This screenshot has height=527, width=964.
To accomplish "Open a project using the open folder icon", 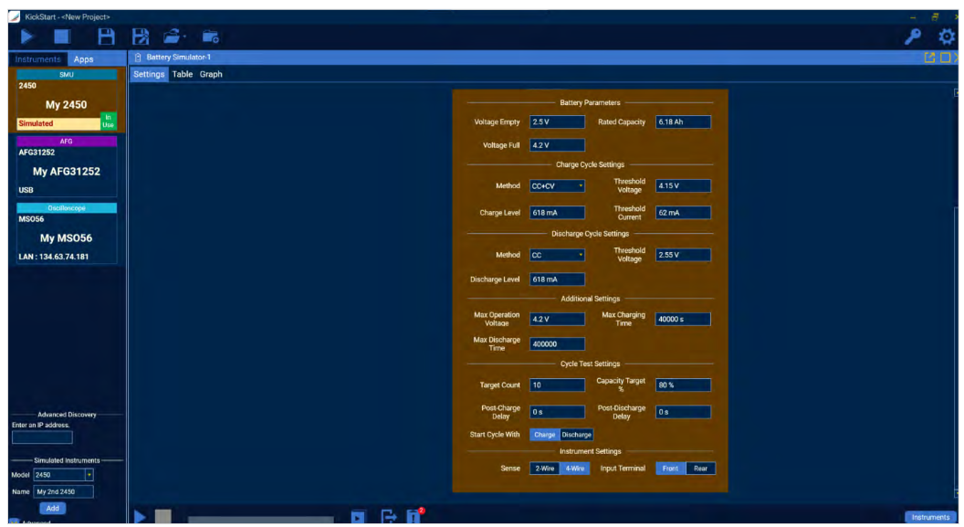I will point(173,37).
